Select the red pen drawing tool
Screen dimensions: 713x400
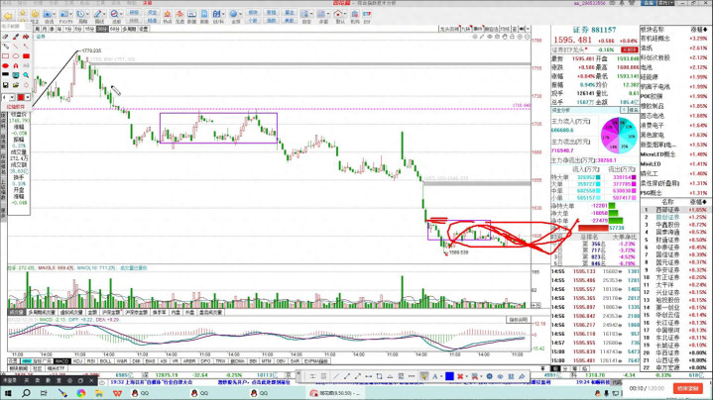point(16,37)
